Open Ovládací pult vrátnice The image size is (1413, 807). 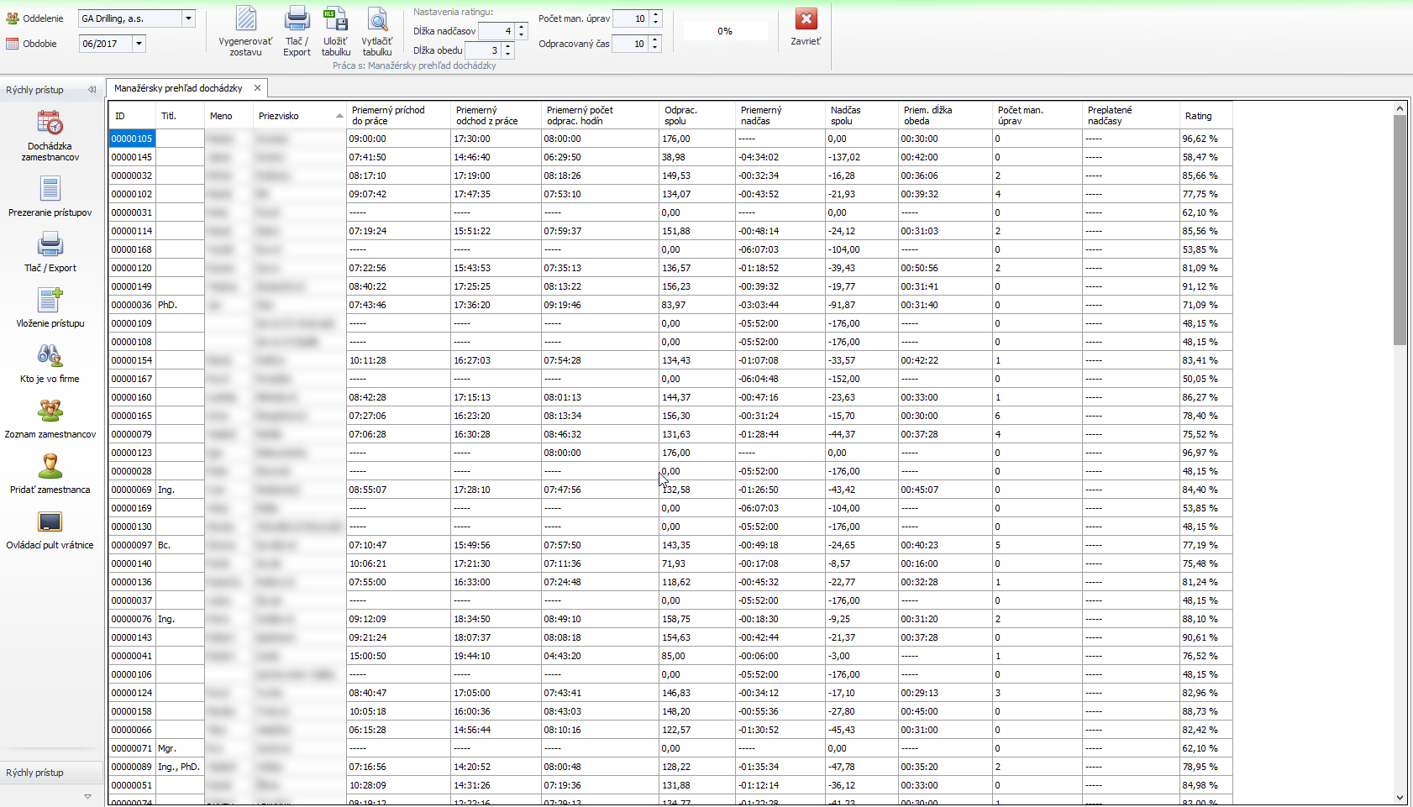click(x=50, y=529)
